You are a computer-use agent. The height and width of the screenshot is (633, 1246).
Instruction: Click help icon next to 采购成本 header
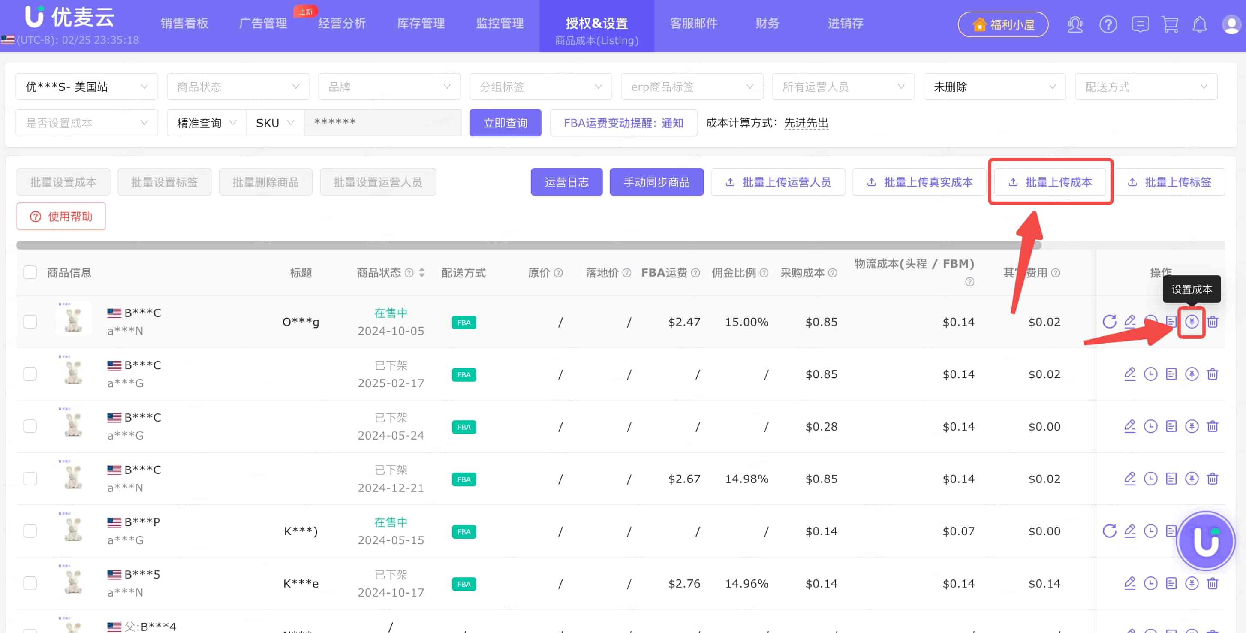click(x=832, y=272)
